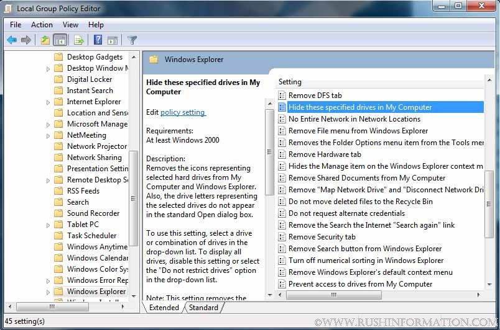Click the Export List toolbar icon

pyautogui.click(x=79, y=40)
